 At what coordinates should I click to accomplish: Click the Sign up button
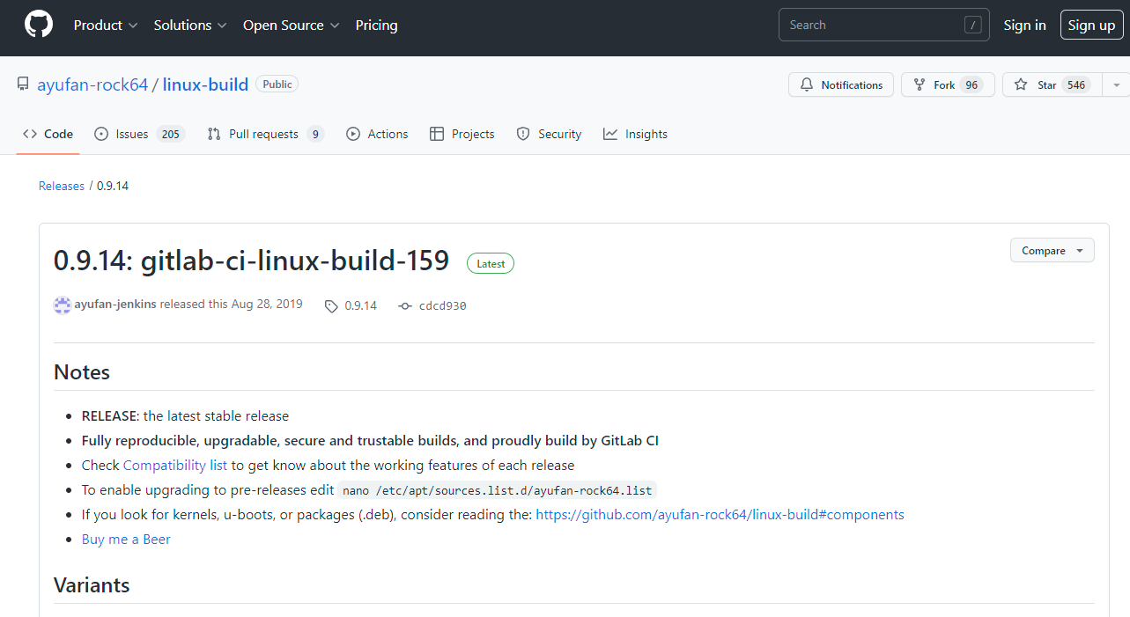point(1091,26)
